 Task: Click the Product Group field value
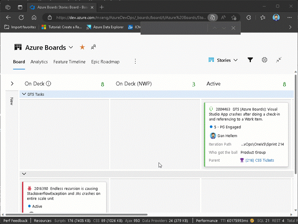click(253, 152)
